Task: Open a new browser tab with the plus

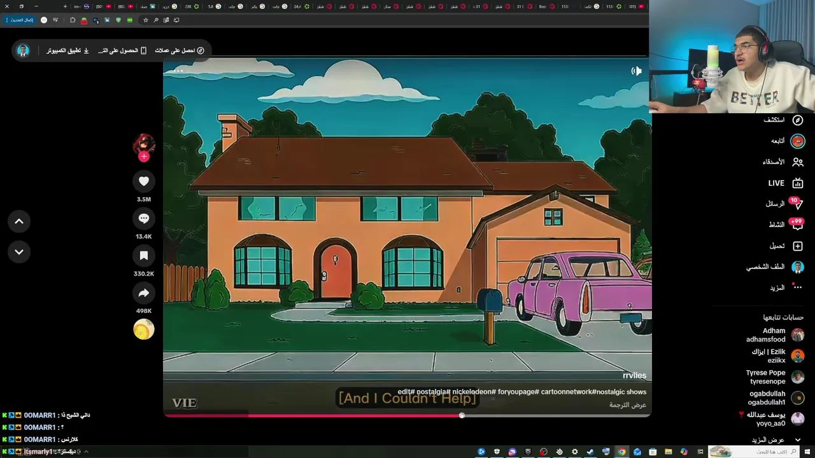Action: click(65, 6)
